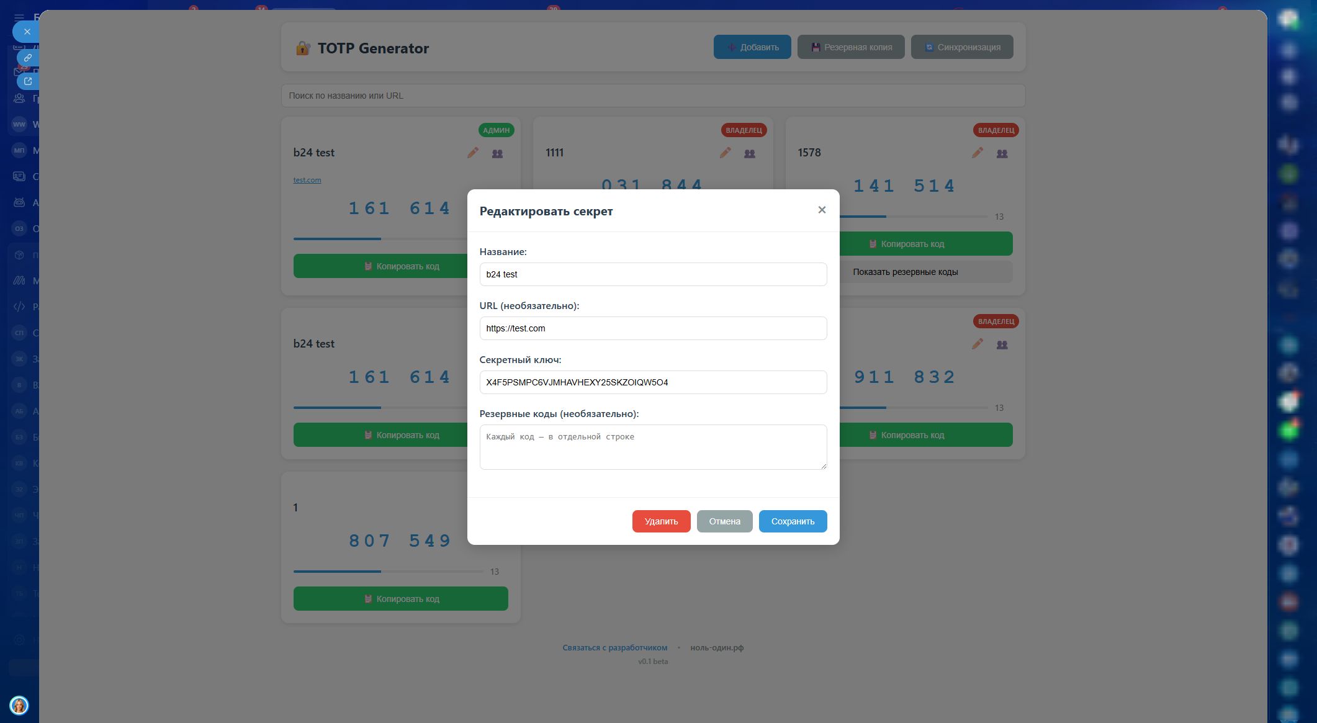Click pencil edit icon on 1111 card
This screenshot has width=1317, height=723.
(x=725, y=153)
